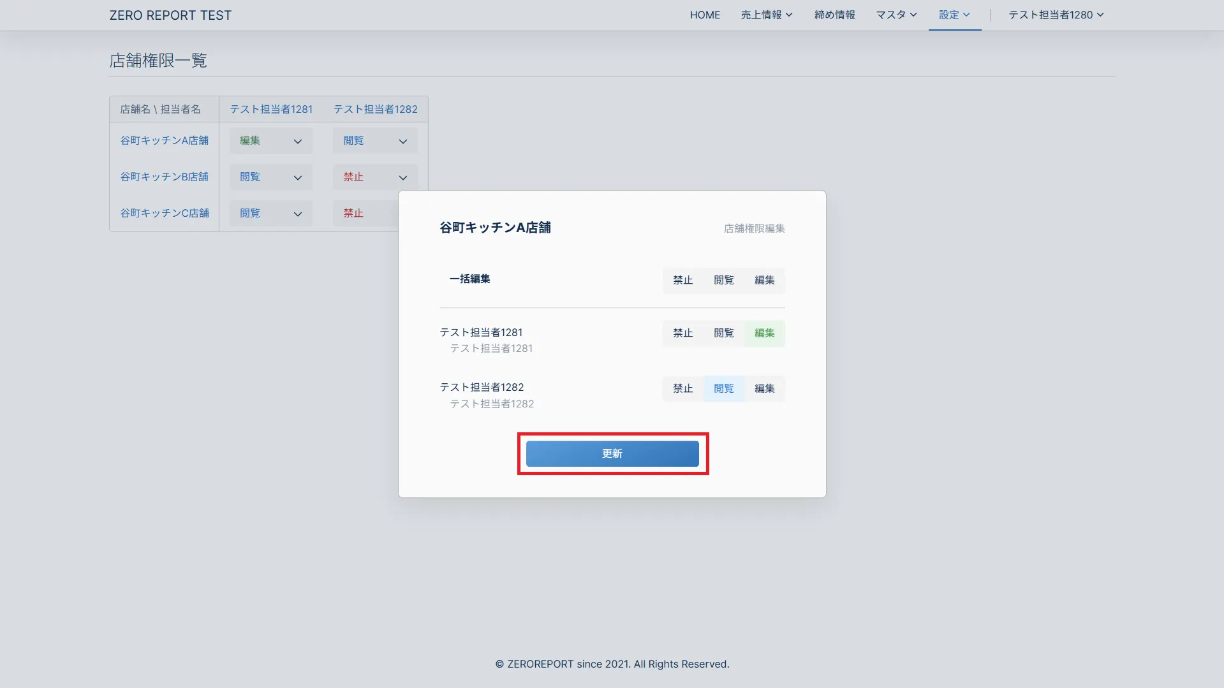1224x688 pixels.
Task: Open the 締め情報 menu item
Action: coord(834,15)
